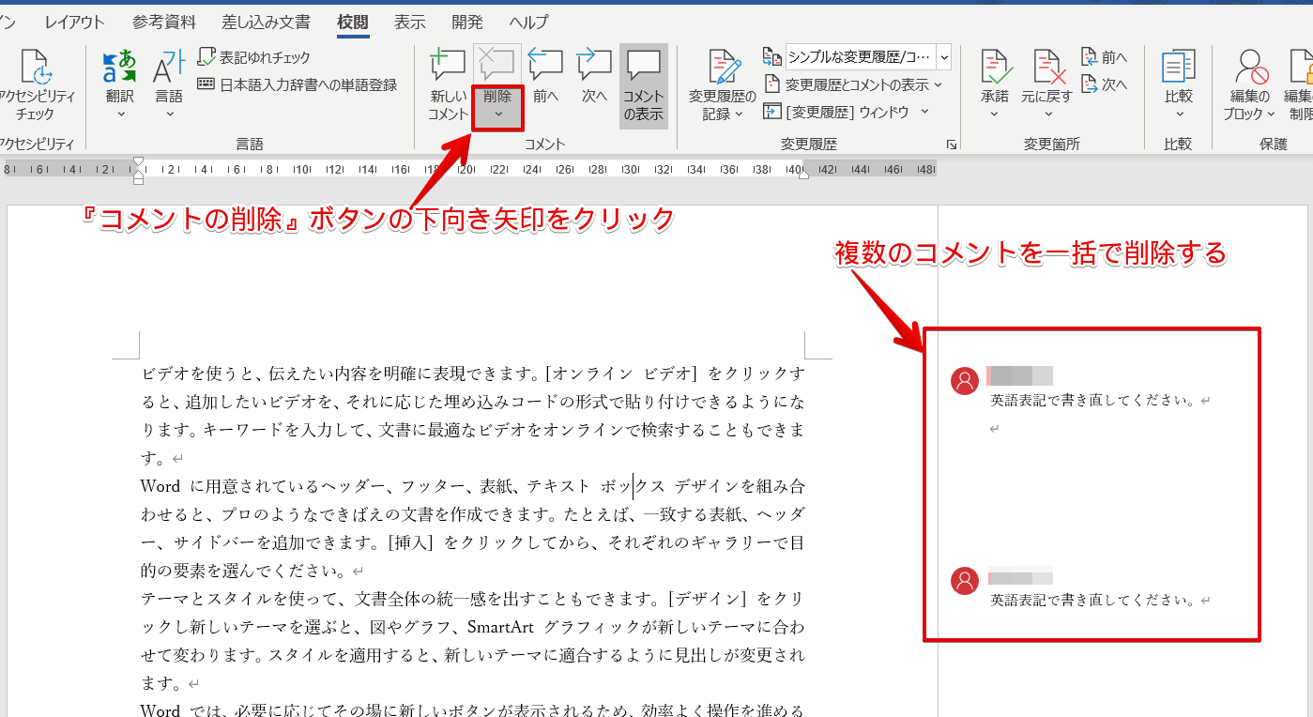This screenshot has width=1313, height=717.
Task: Click the right indent marker on ruler
Action: coord(803,174)
